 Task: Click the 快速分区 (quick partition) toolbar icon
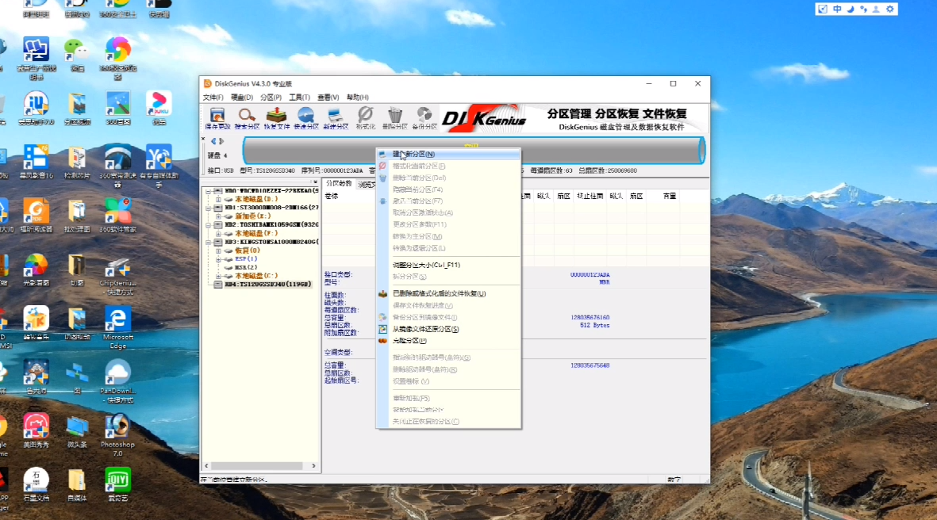coord(306,118)
